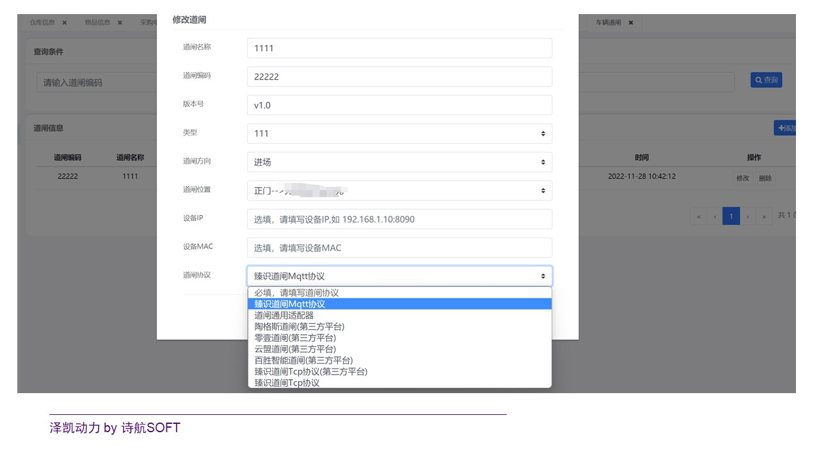The width and height of the screenshot is (819, 461).
Task: Click the blue 添加 button in 道闸信息 panel
Action: coord(785,128)
